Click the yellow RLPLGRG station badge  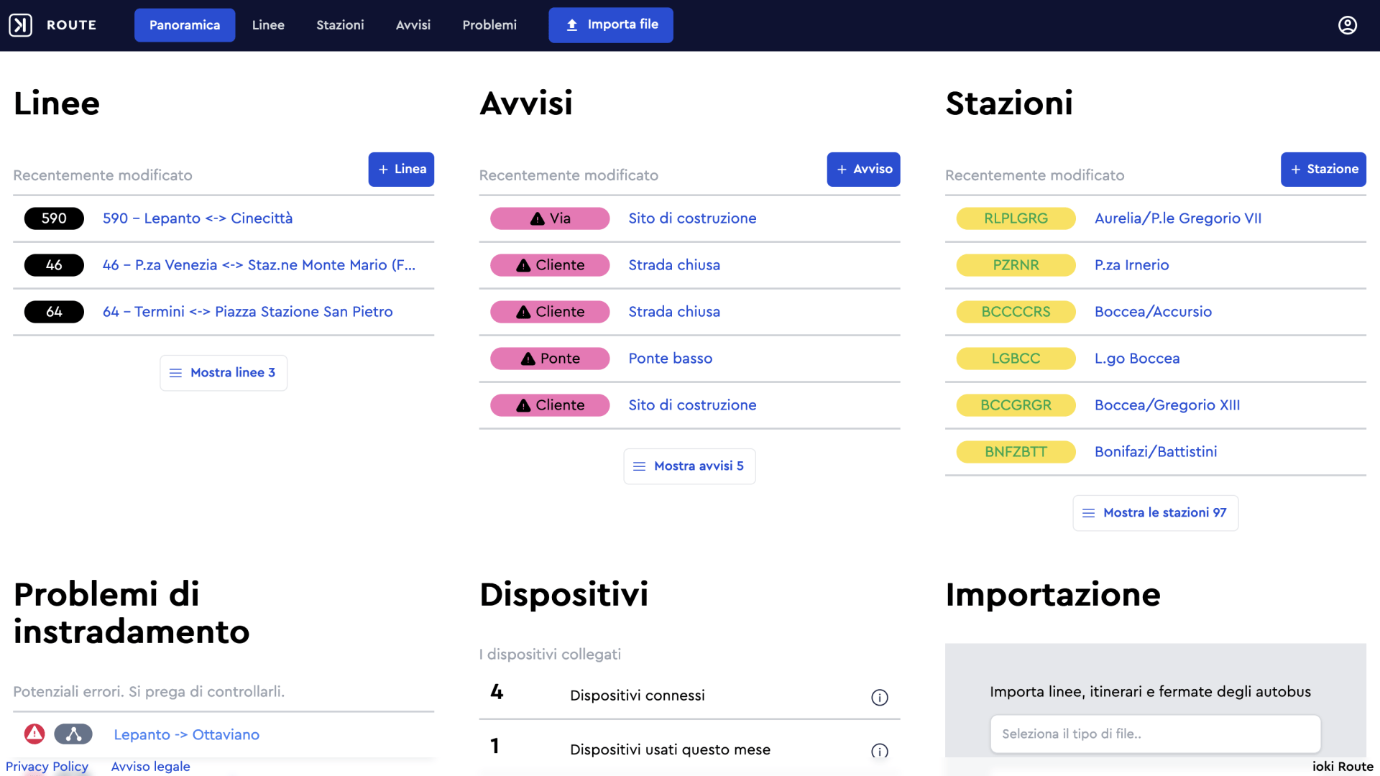[1016, 218]
